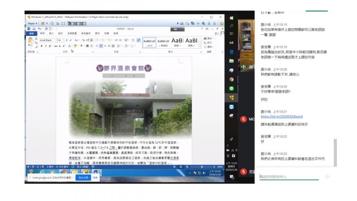Image resolution: width=357 pixels, height=201 pixels.
Task: Click the Shrink Font A icon
Action: [x=71, y=40]
